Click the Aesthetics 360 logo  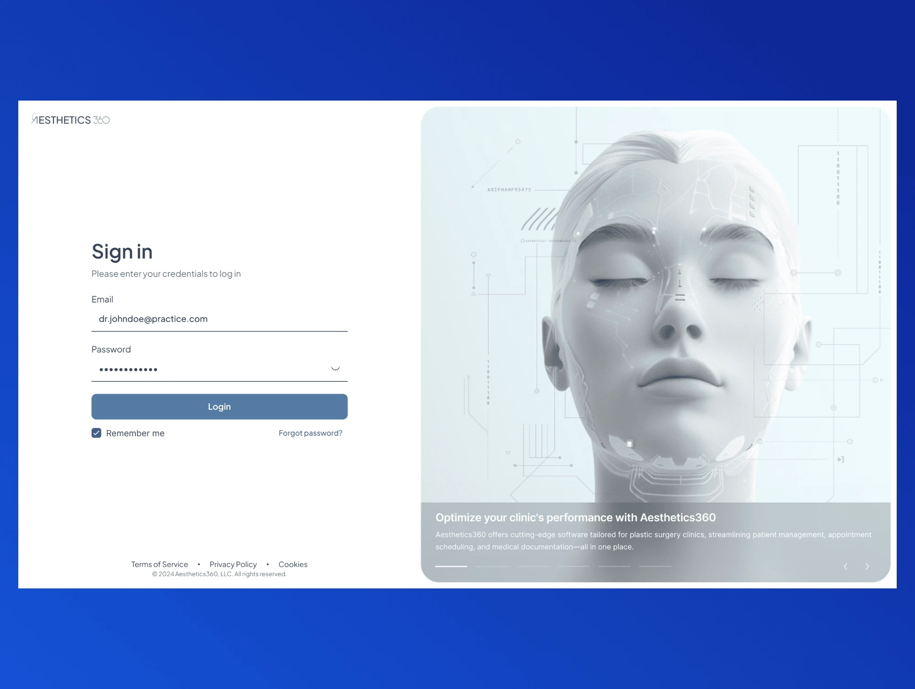click(x=70, y=119)
